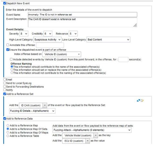Open the Index offense based on dropdown
This screenshot has width=153, height=146.
[62, 54]
